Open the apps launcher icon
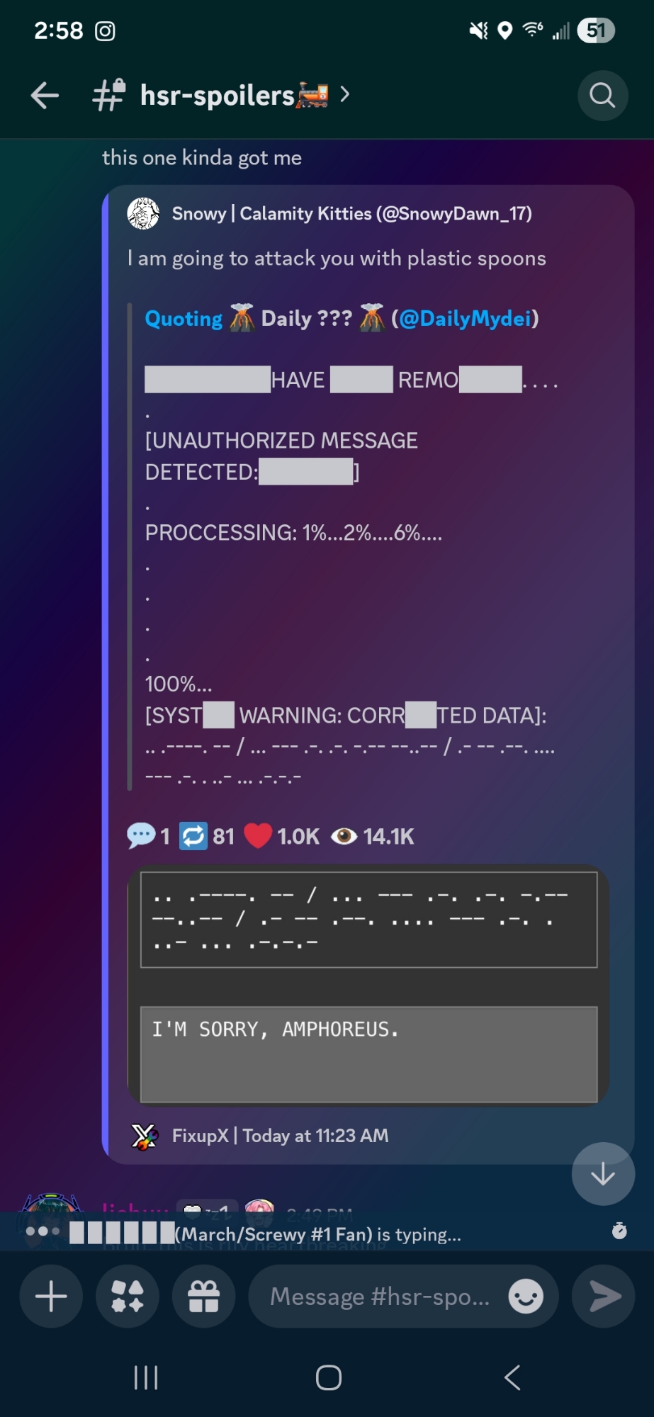654x1417 pixels. 128,1297
